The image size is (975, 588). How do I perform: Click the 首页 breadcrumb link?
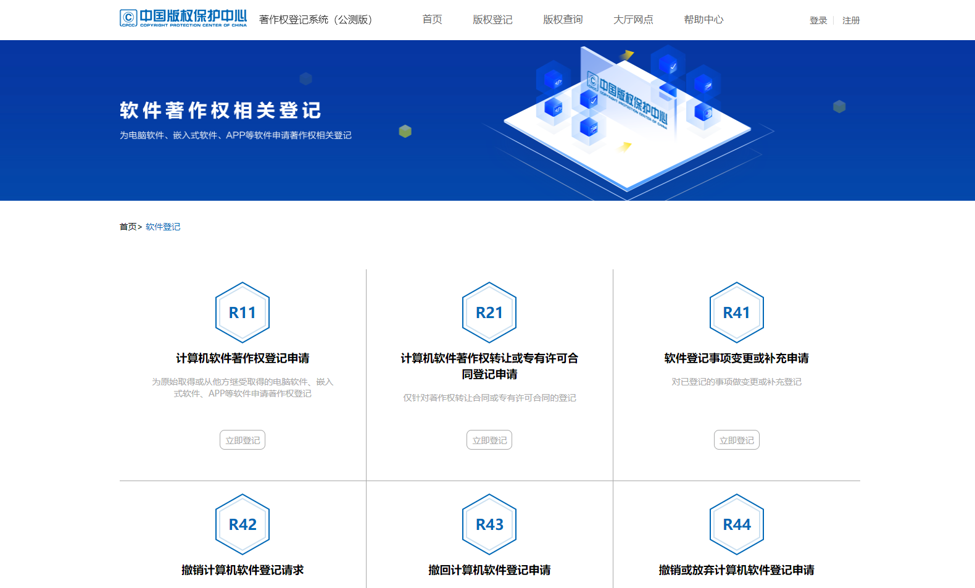pos(128,227)
